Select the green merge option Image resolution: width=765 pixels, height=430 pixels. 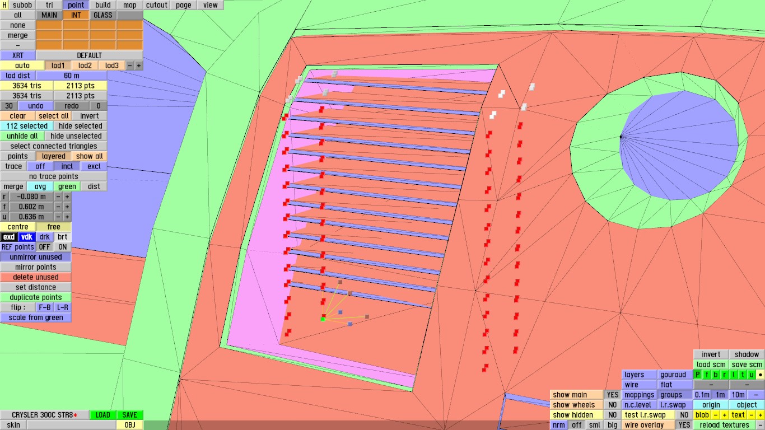click(67, 186)
